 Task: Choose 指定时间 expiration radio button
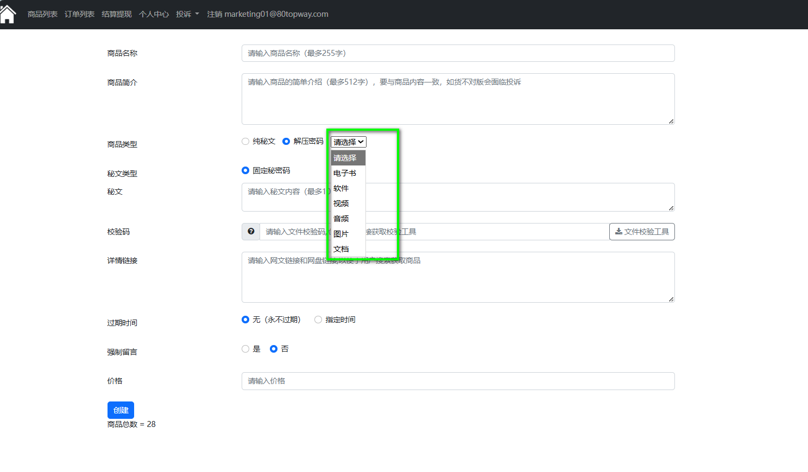(x=318, y=320)
